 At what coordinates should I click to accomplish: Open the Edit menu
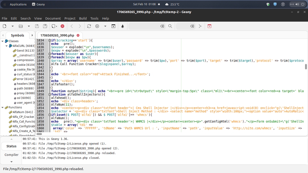14,18
